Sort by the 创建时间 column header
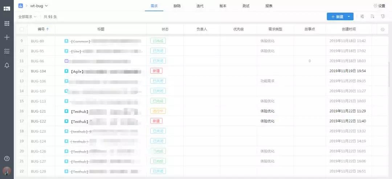 [x=349, y=29]
